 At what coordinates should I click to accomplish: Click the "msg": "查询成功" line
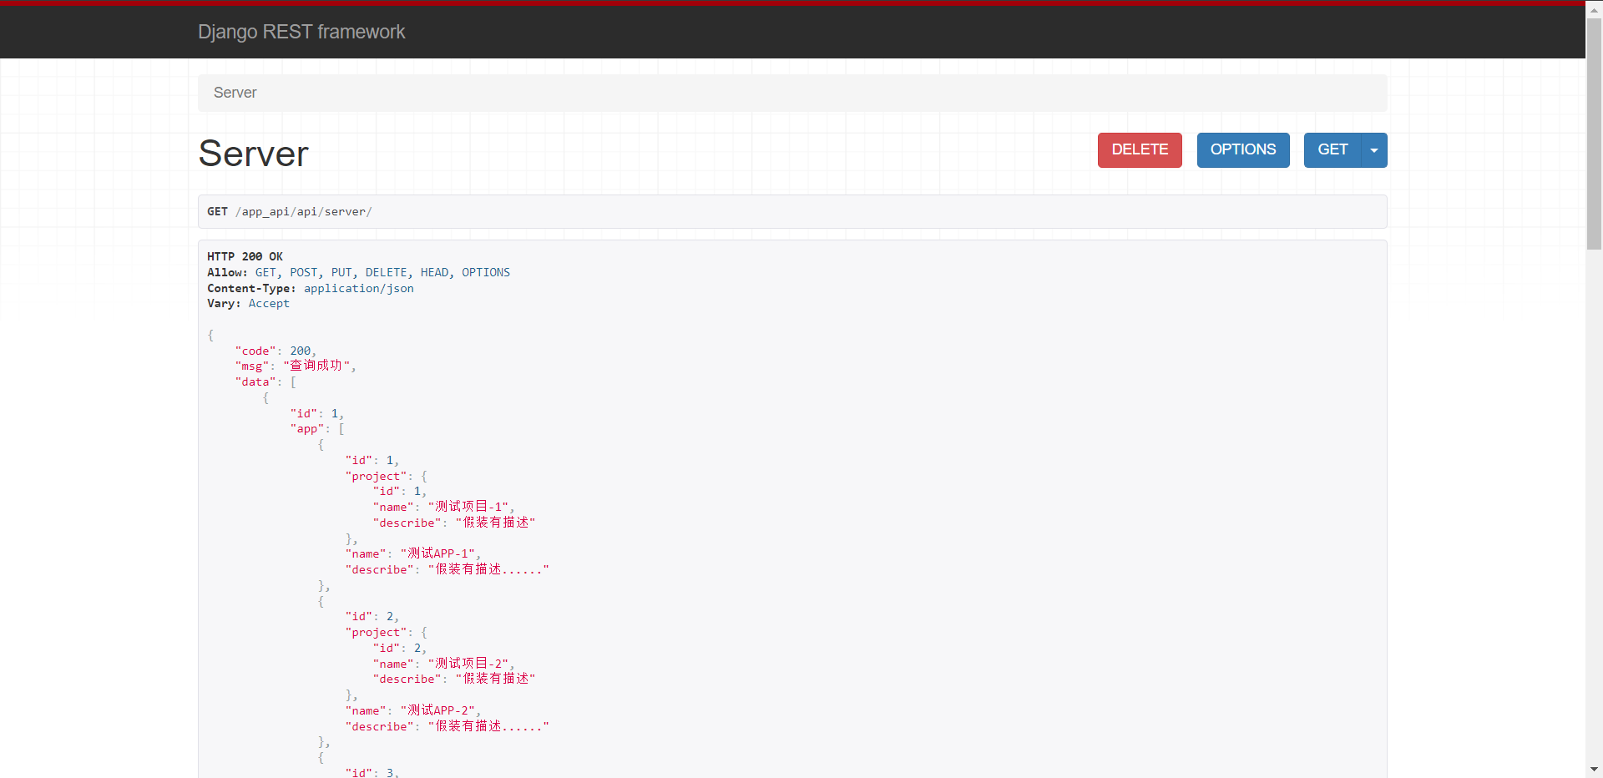pyautogui.click(x=296, y=366)
